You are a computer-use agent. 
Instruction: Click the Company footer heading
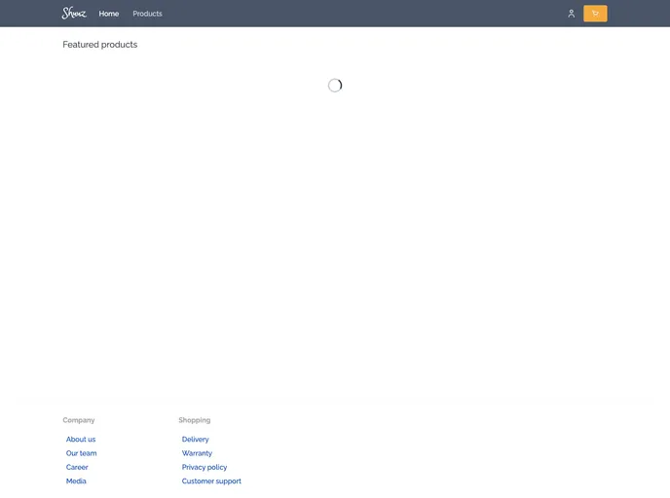click(x=79, y=420)
